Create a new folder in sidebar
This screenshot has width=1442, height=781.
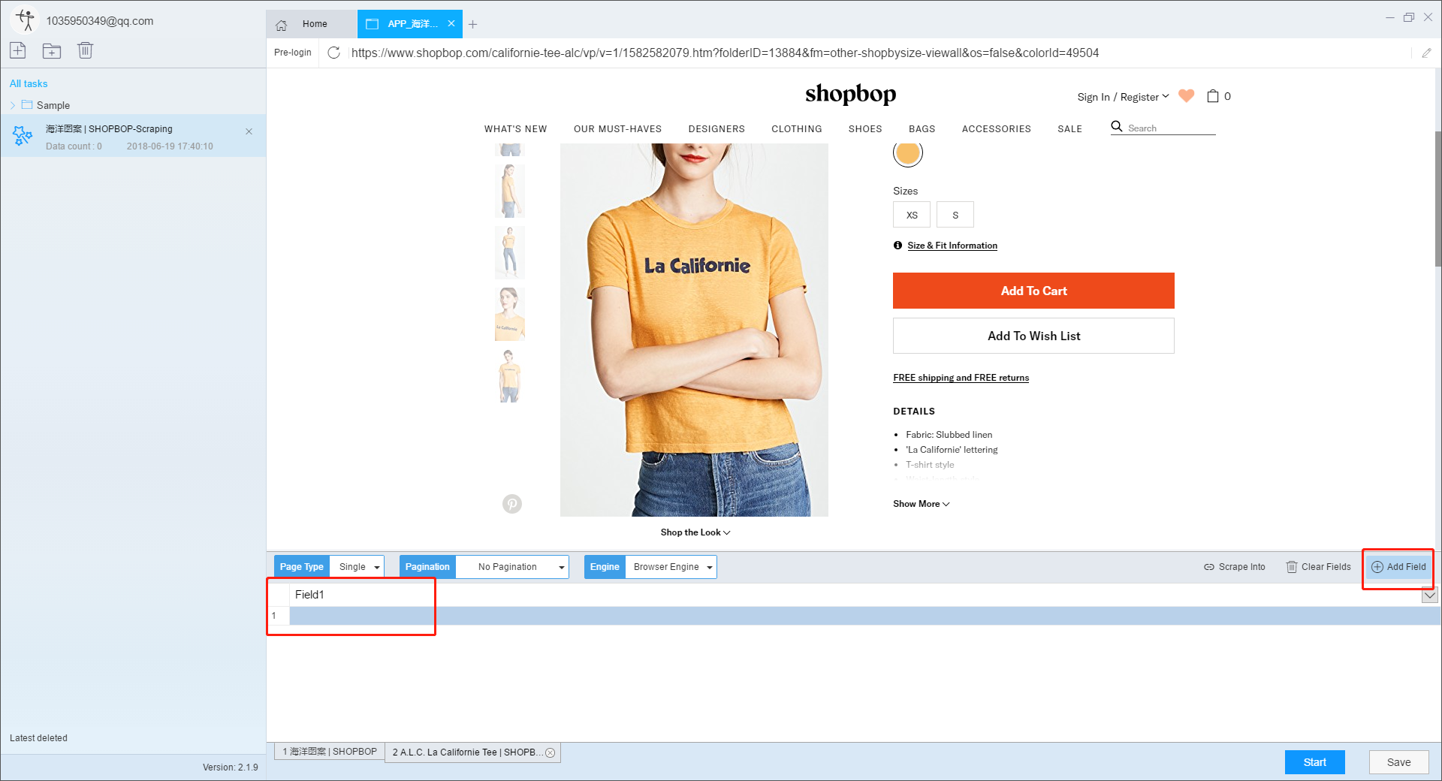coord(52,50)
